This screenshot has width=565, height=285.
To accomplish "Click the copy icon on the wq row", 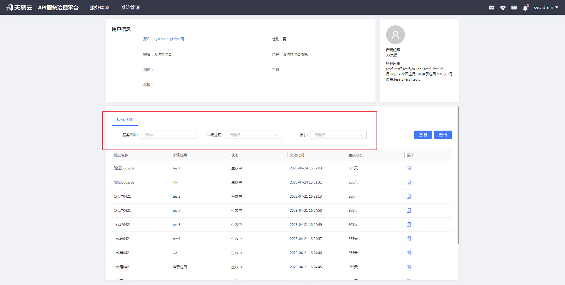I will (x=409, y=253).
